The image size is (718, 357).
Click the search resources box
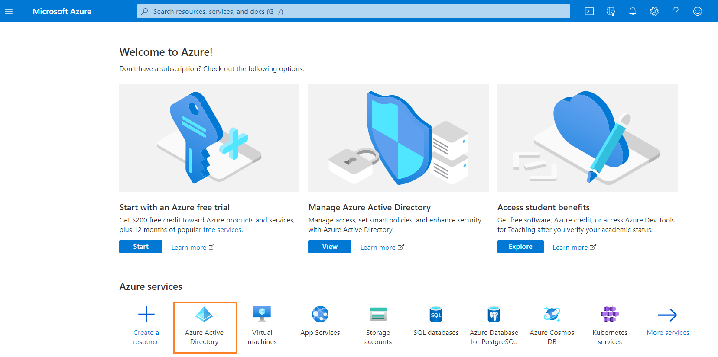pyautogui.click(x=353, y=11)
